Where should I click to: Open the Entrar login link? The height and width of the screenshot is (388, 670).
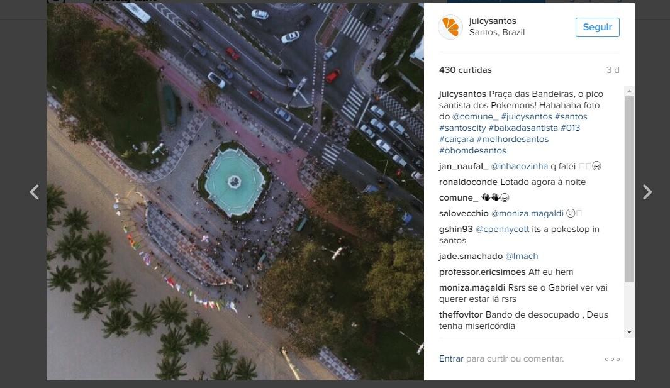tap(451, 359)
